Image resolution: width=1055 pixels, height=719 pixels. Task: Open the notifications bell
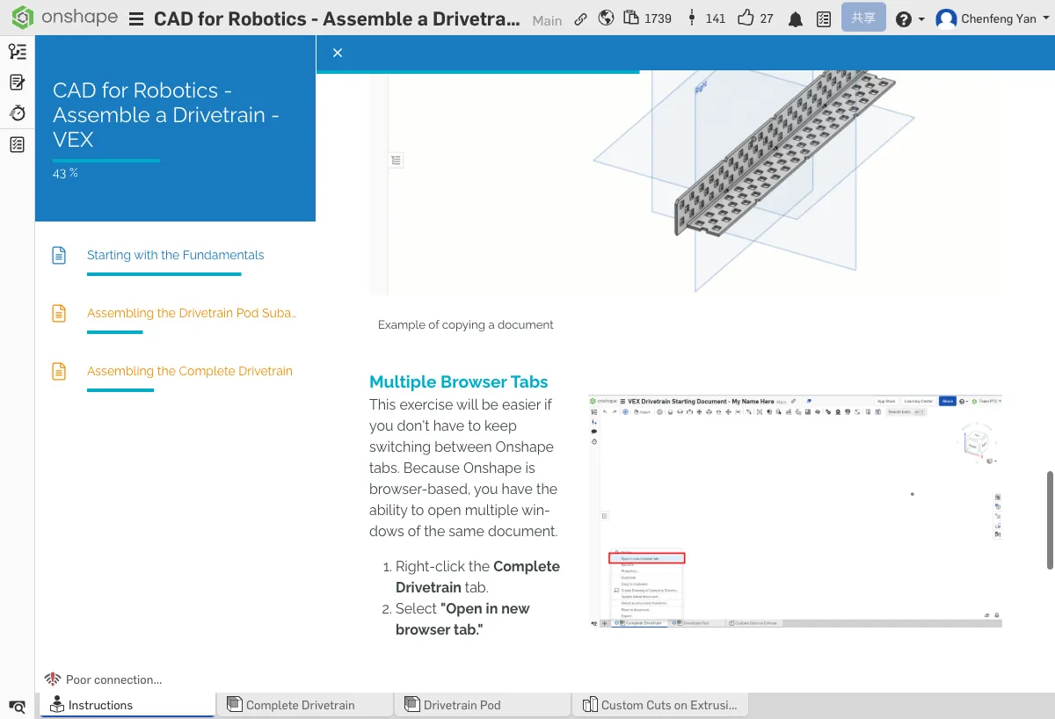coord(796,18)
